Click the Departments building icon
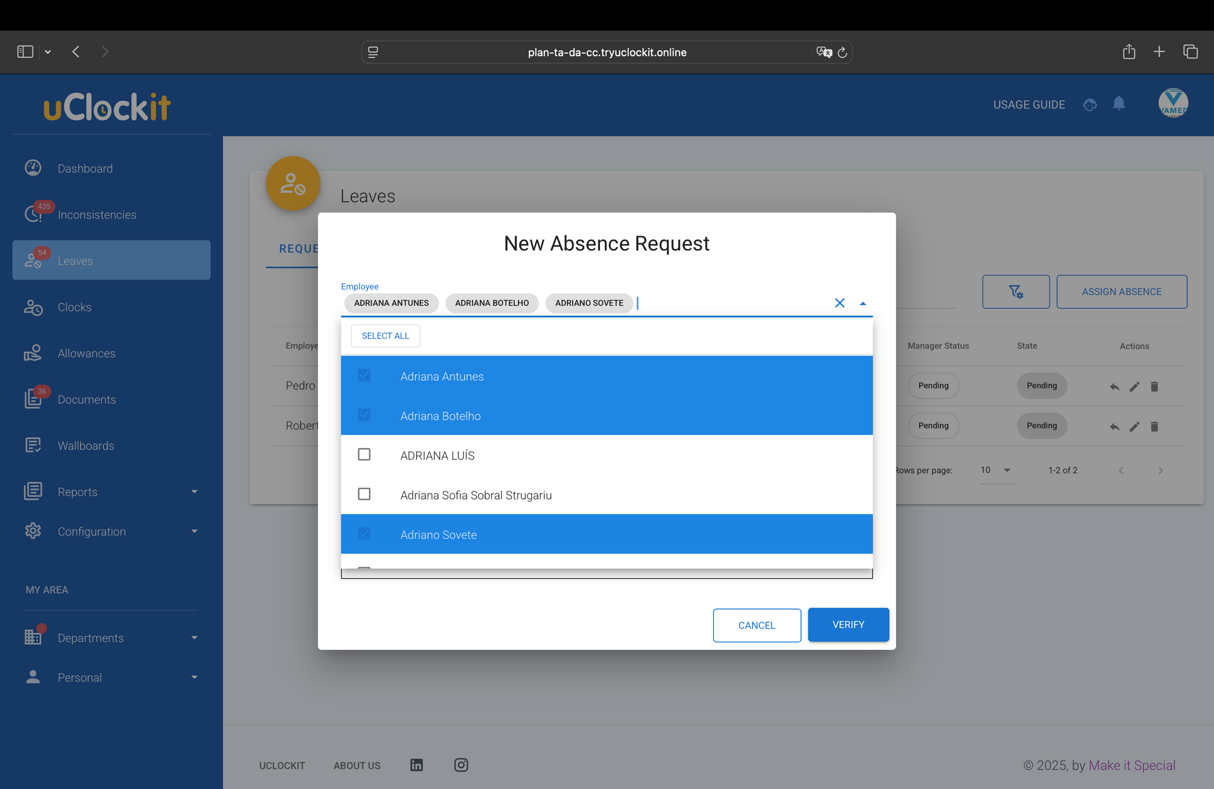1214x789 pixels. [33, 637]
